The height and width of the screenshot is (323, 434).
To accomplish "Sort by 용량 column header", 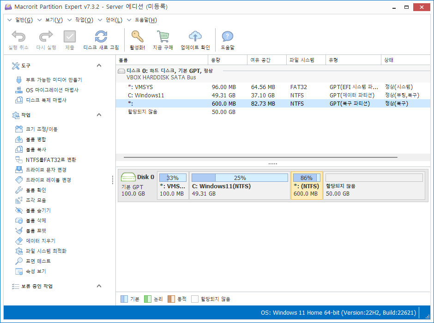I will 228,60.
